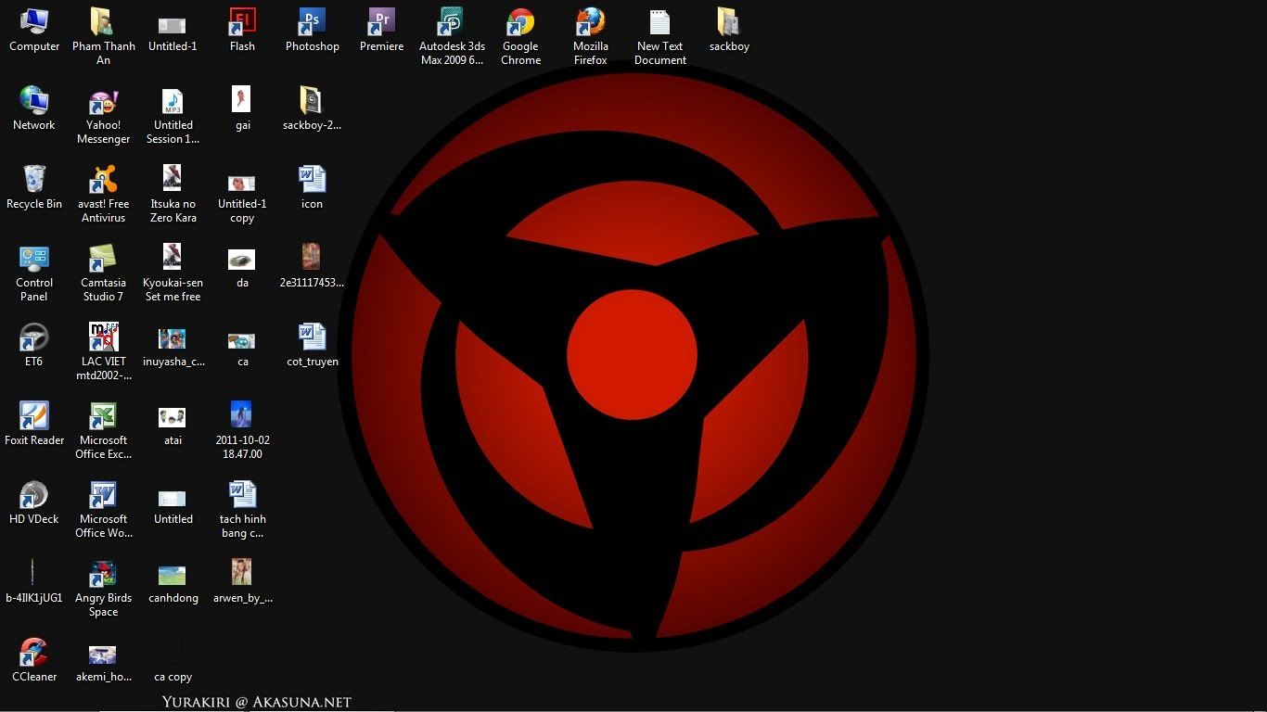The height and width of the screenshot is (712, 1267).
Task: Launch Angry Birds Space
Action: 103,588
